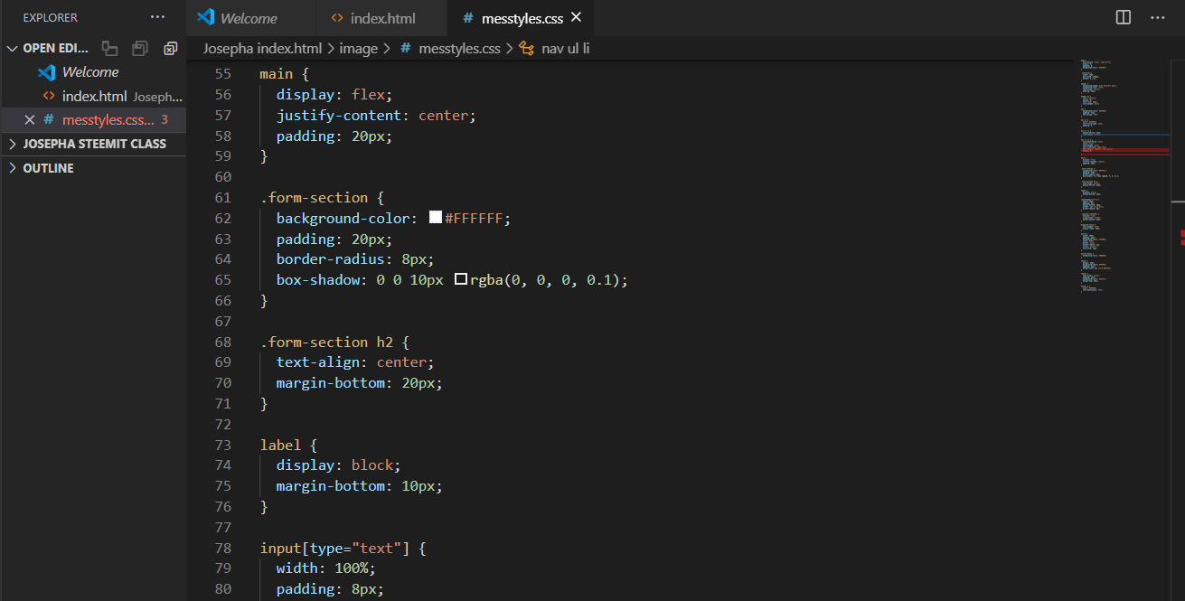Click VS Code logo on Welcome tab
The width and height of the screenshot is (1185, 601).
click(x=205, y=17)
